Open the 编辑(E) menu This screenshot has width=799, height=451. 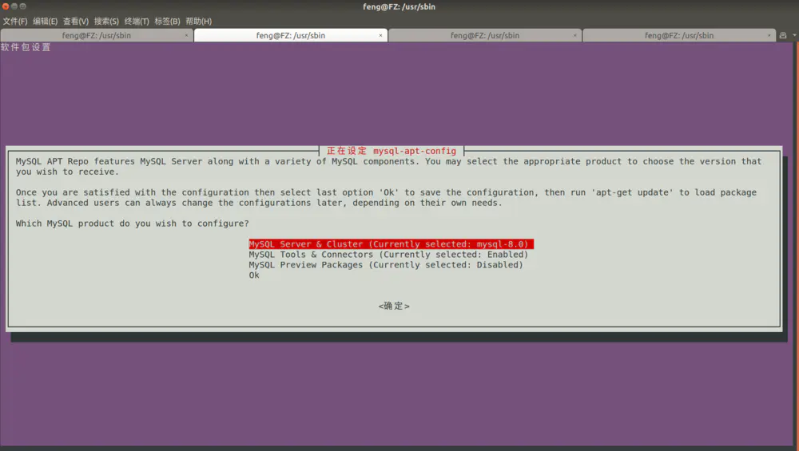(45, 21)
